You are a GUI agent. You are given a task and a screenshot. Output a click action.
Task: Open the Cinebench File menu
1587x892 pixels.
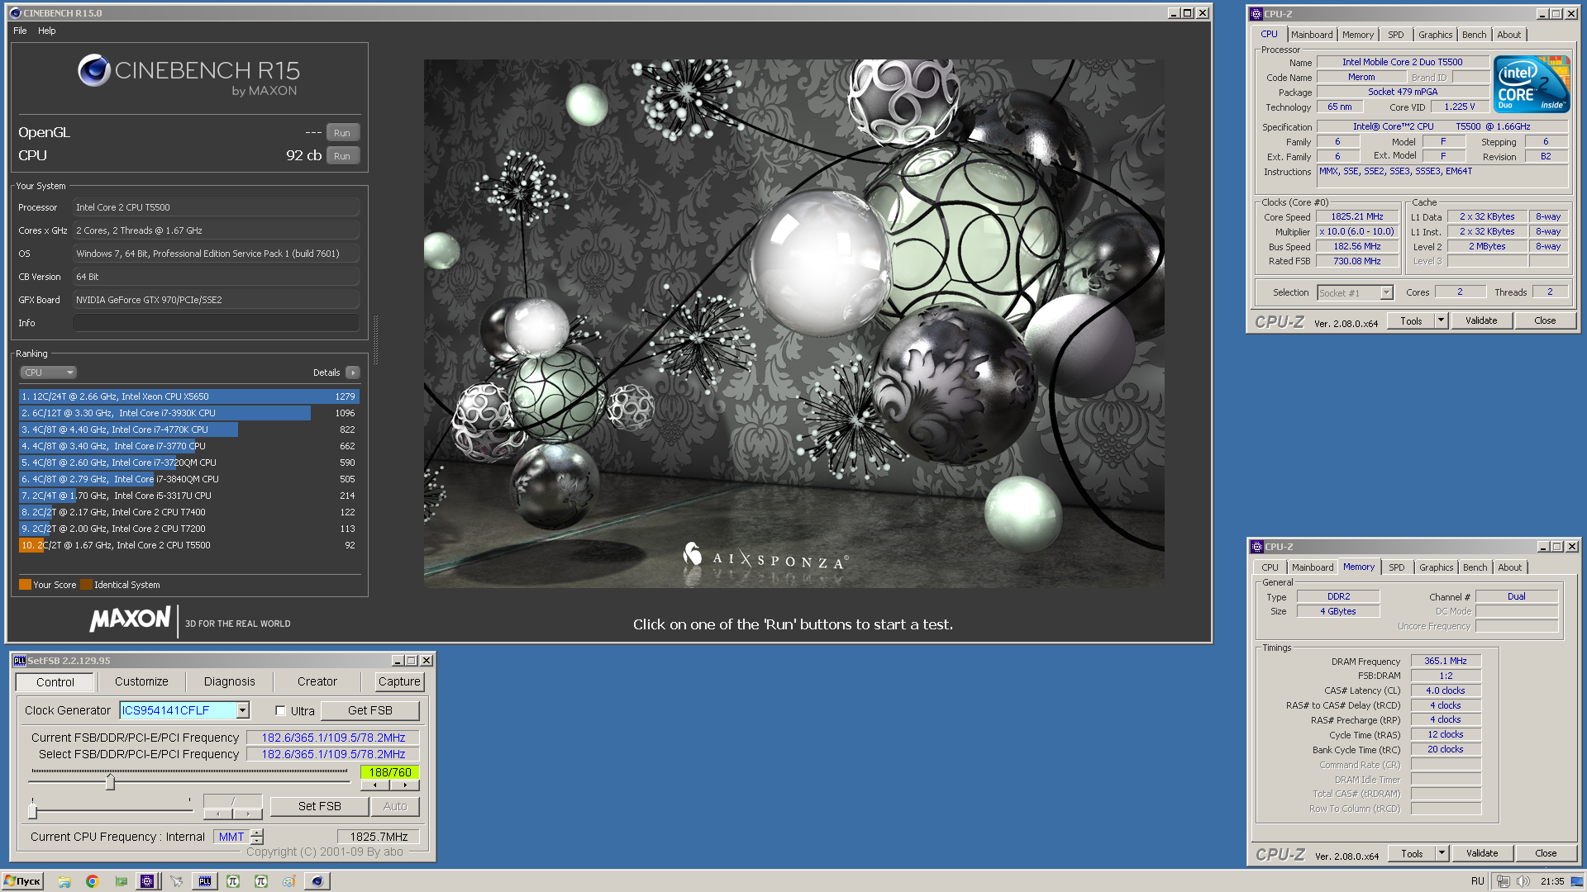pyautogui.click(x=20, y=31)
